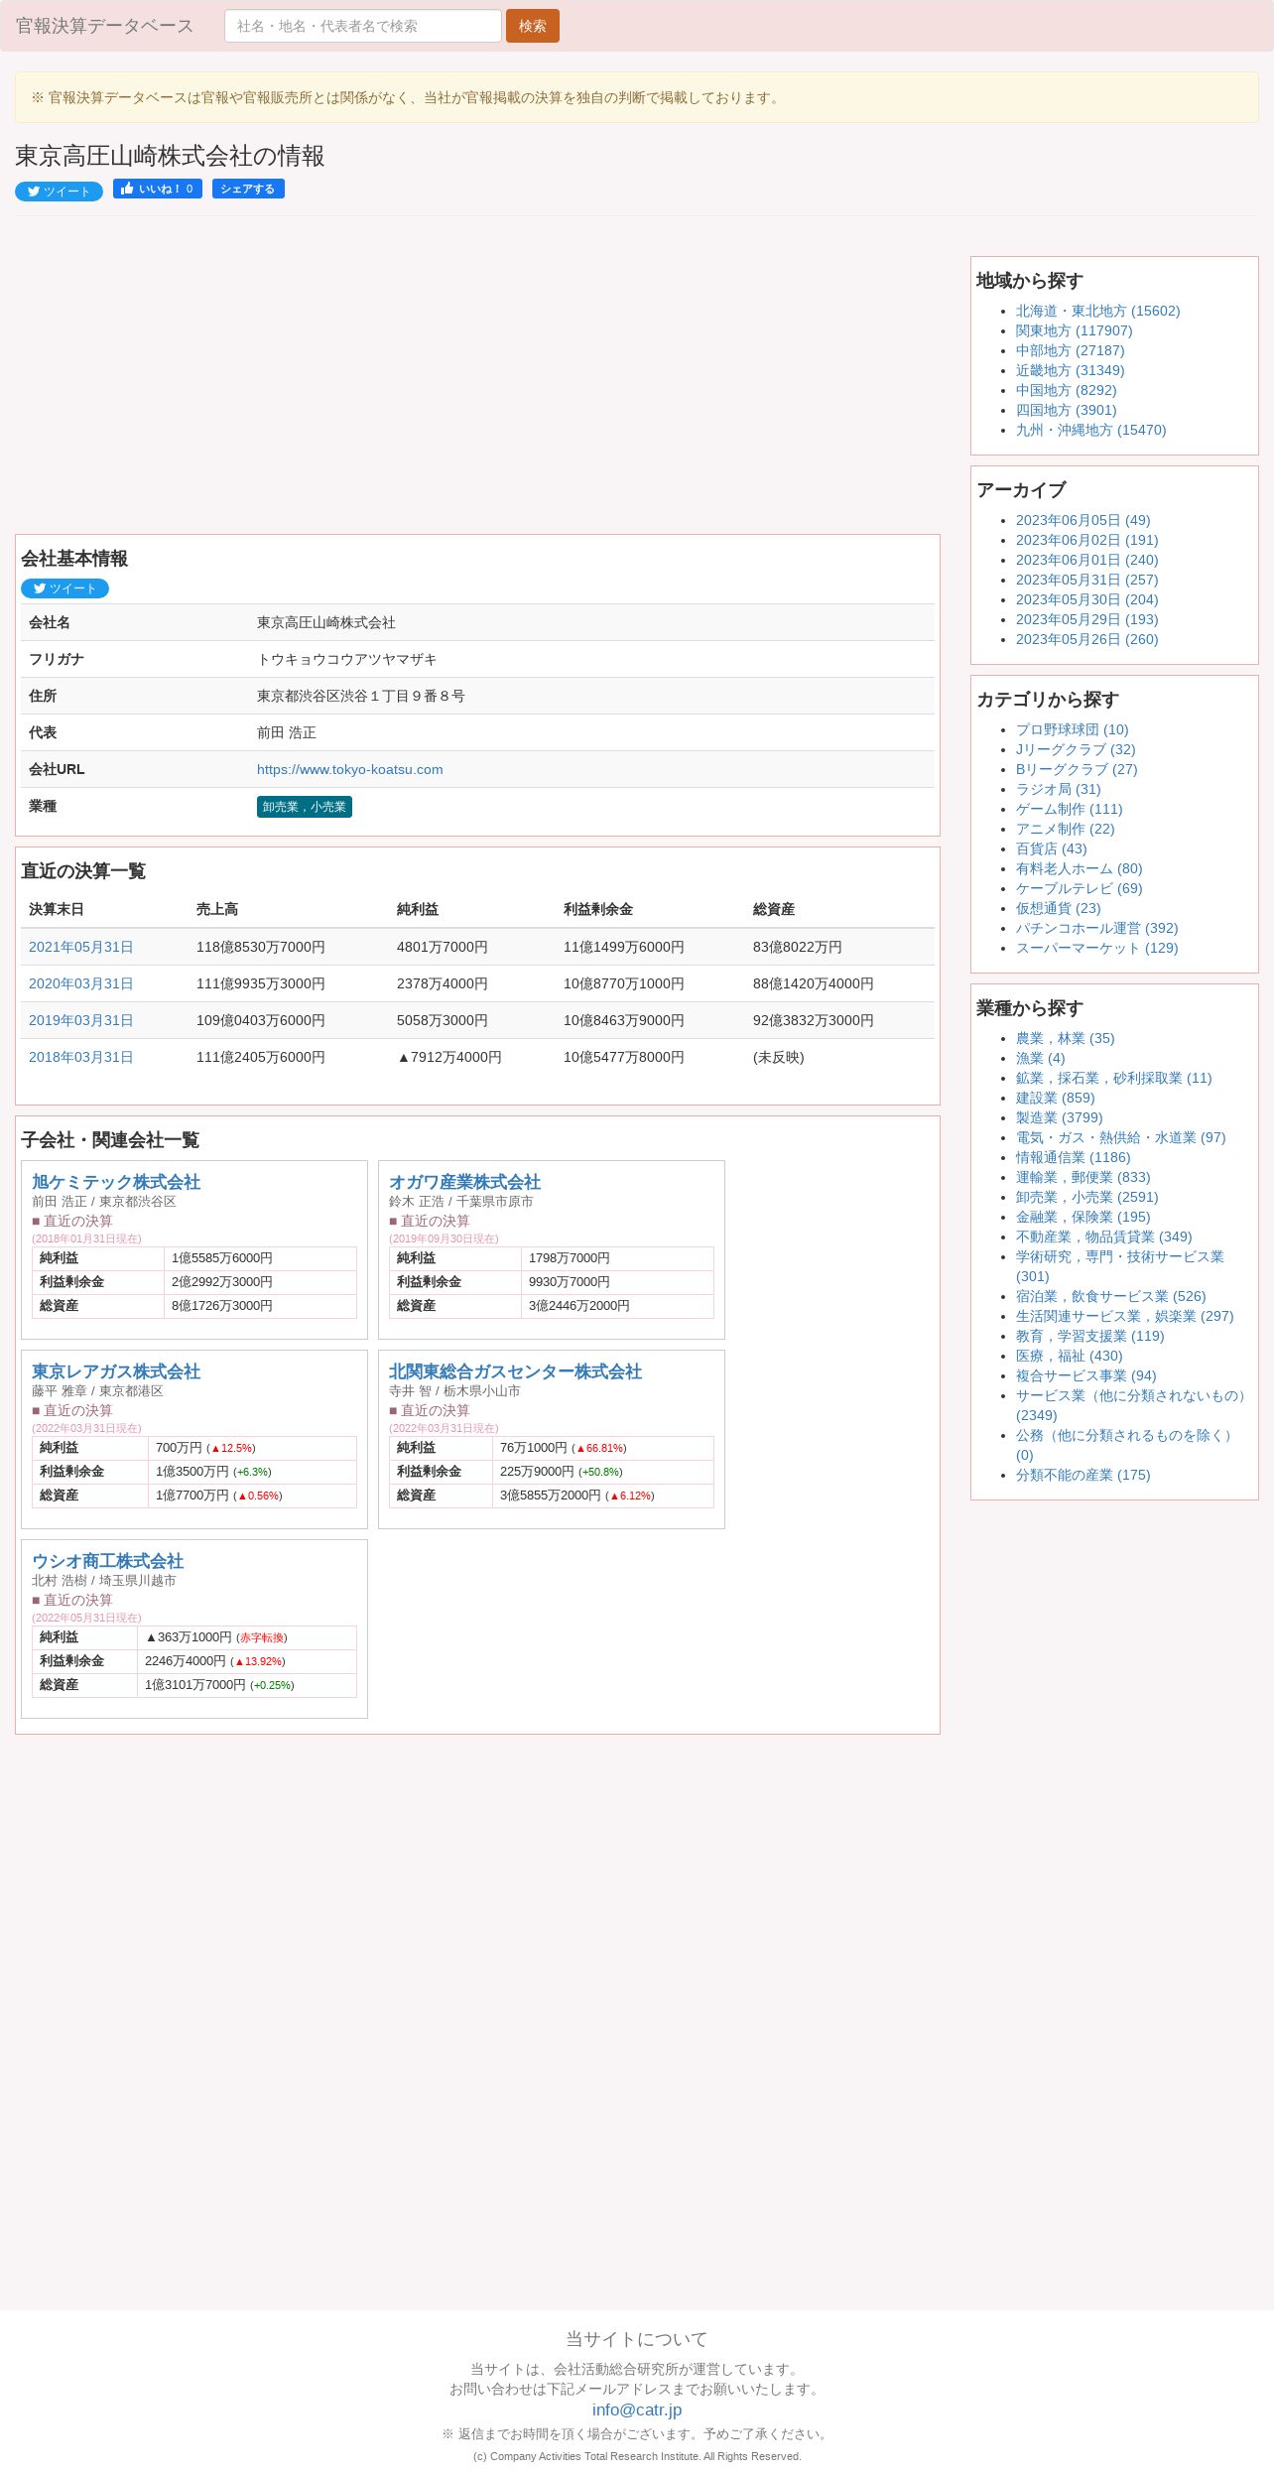Viewport: 1274px width, 2474px height.
Task: Browse 製造業 (3799) industry
Action: [x=1059, y=1117]
